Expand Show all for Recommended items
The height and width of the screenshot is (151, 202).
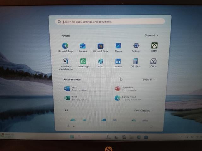149,80
